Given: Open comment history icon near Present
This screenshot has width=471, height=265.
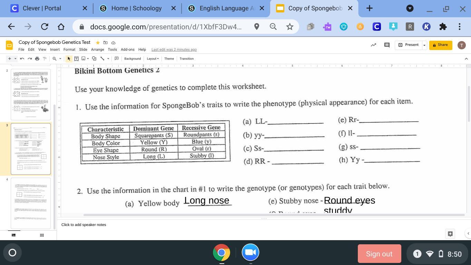Looking at the screenshot, I should (x=387, y=45).
